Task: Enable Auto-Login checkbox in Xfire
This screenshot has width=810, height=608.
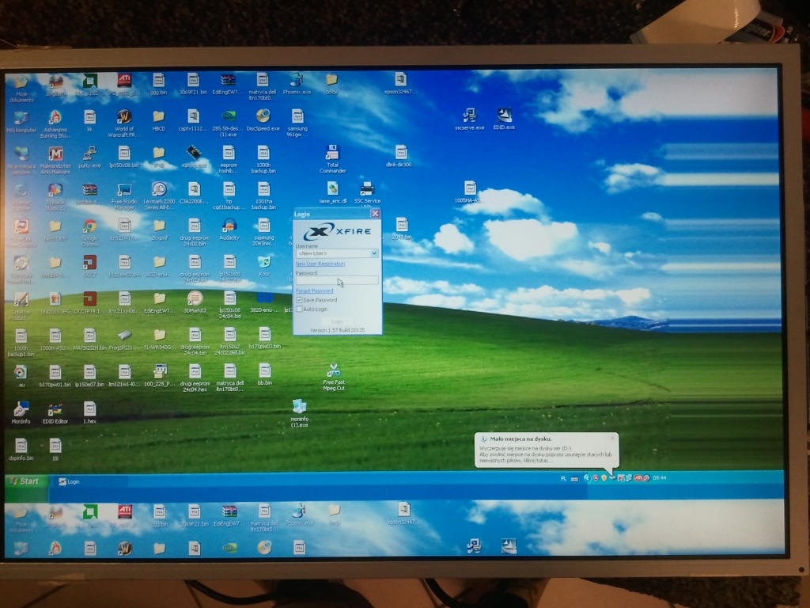Action: tap(299, 310)
